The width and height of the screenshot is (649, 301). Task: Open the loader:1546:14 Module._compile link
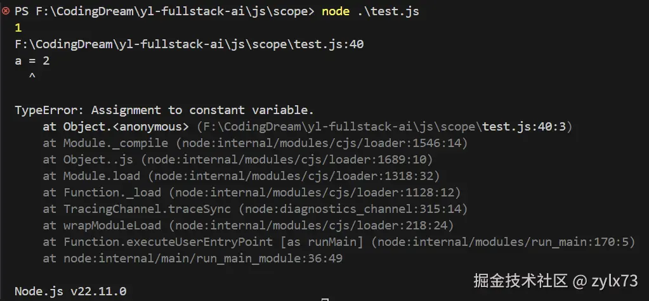[x=321, y=143]
